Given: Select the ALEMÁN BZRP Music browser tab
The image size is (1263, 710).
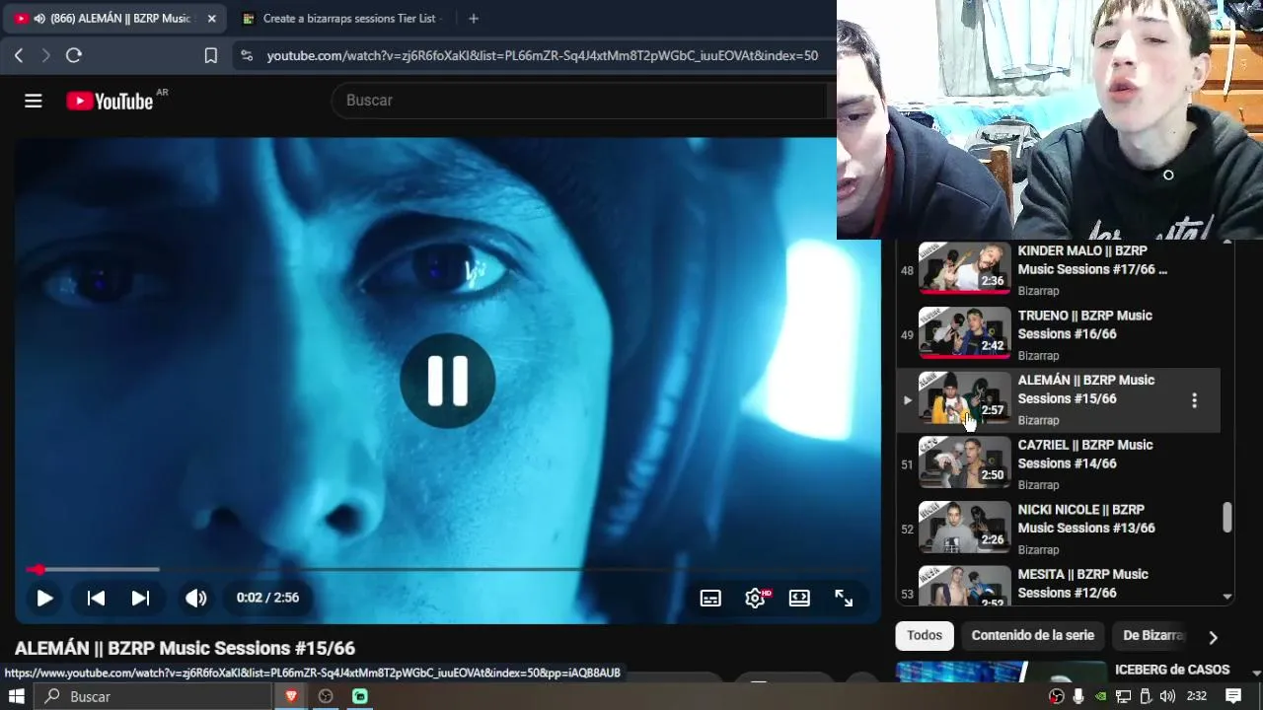Looking at the screenshot, I should click(115, 19).
